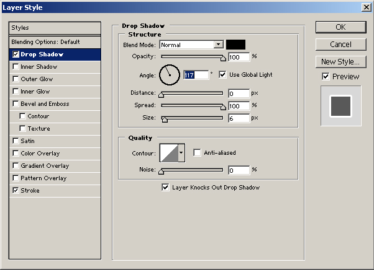This screenshot has height=270, width=374.
Task: Enable the Anti-aliased checkbox
Action: (x=197, y=152)
